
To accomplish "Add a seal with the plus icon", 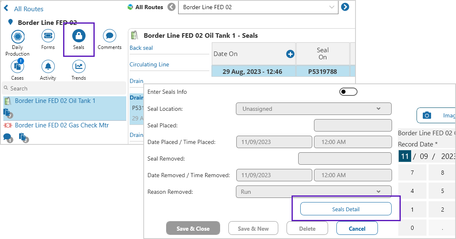I will click(290, 54).
